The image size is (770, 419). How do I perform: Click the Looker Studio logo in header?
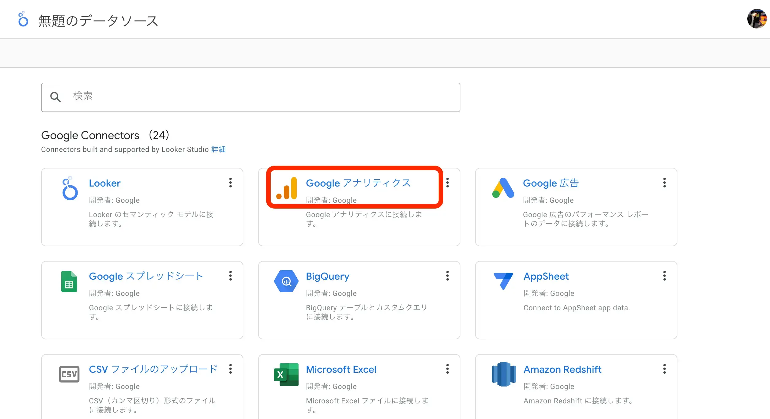pos(23,19)
